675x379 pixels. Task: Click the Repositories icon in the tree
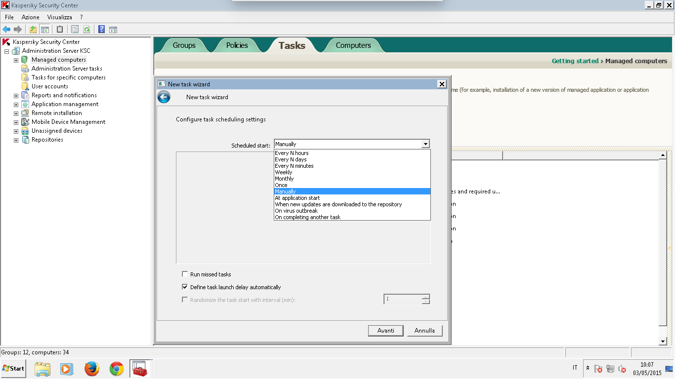pos(25,140)
